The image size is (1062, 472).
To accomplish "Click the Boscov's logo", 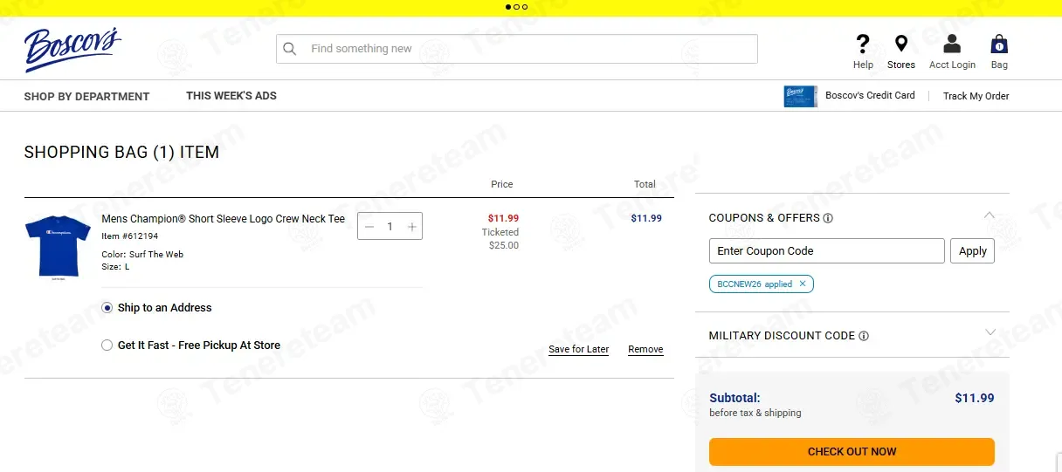I will (x=72, y=49).
